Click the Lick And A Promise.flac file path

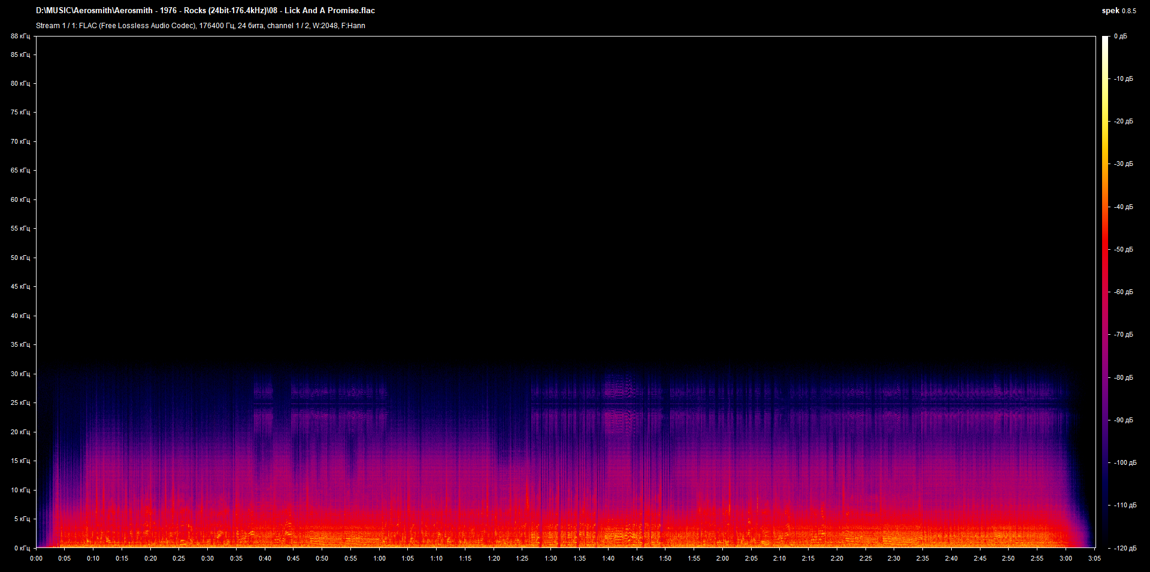205,11
